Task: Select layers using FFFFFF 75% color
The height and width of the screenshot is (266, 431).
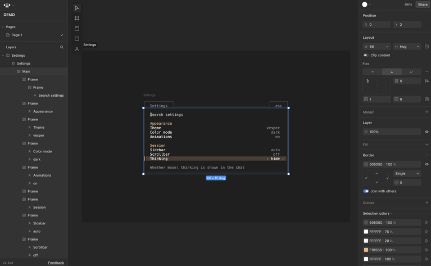Action: click(427, 232)
